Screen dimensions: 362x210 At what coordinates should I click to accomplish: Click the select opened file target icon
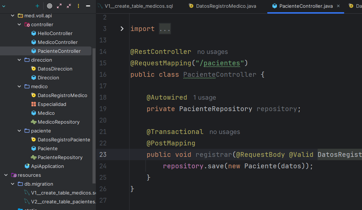coord(49,6)
